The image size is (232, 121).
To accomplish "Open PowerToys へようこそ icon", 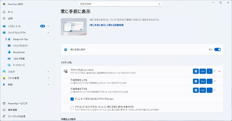I will [4, 103].
